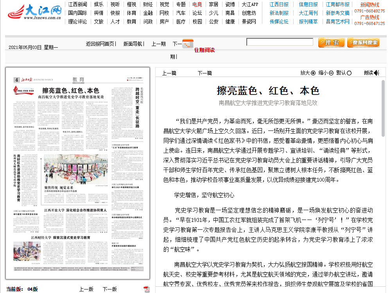Image resolution: width=391 pixels, height=293 pixels.
Task: Click the default size circle icon (默认)
Action: tap(349, 73)
